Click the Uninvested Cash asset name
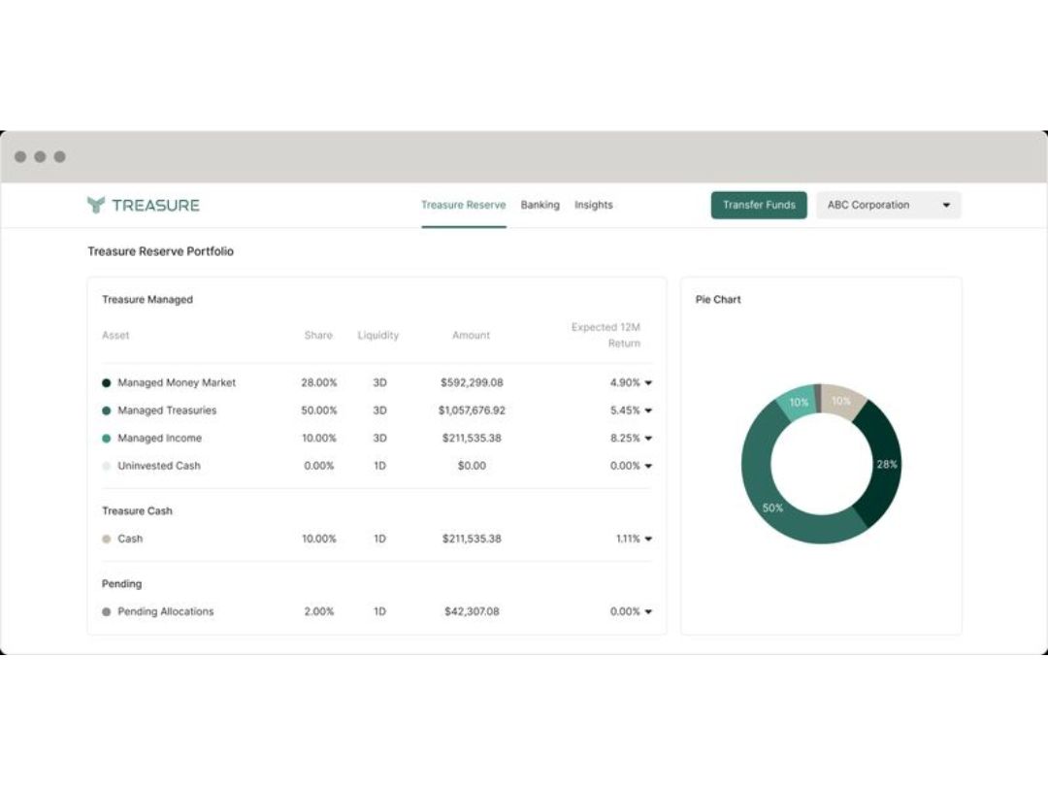1048x786 pixels. pos(159,466)
